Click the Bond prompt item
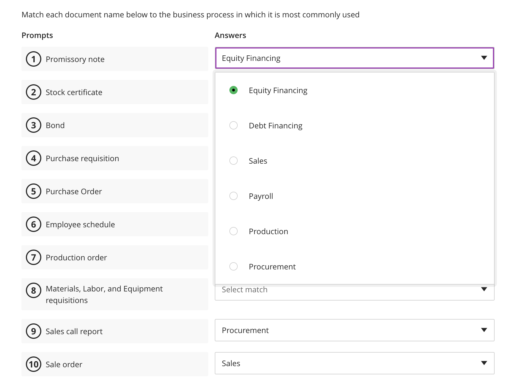Screen dimensions: 510x384 coord(55,125)
